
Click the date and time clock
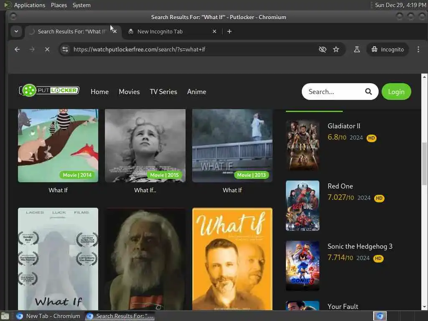(400, 5)
